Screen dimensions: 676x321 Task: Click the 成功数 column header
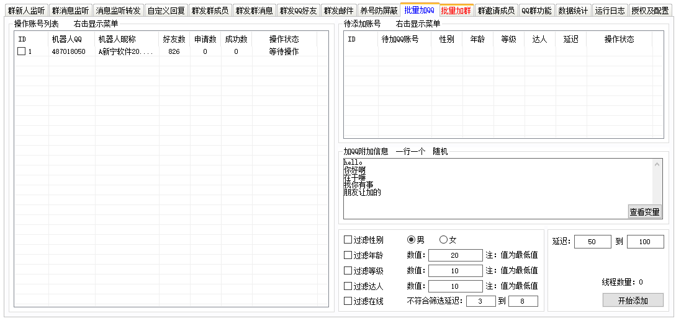click(237, 40)
